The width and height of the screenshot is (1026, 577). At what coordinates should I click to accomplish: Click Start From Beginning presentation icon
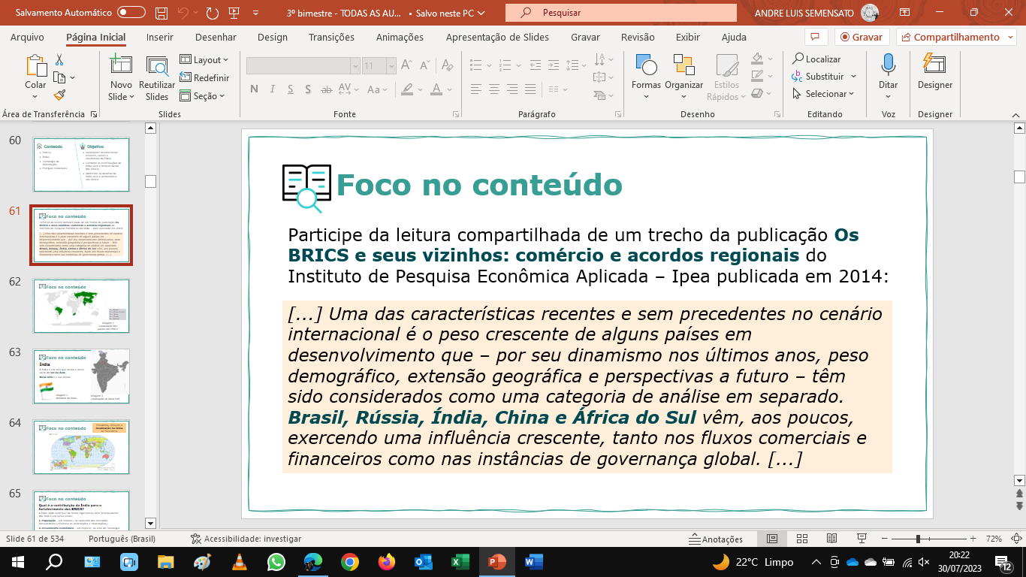pyautogui.click(x=234, y=13)
